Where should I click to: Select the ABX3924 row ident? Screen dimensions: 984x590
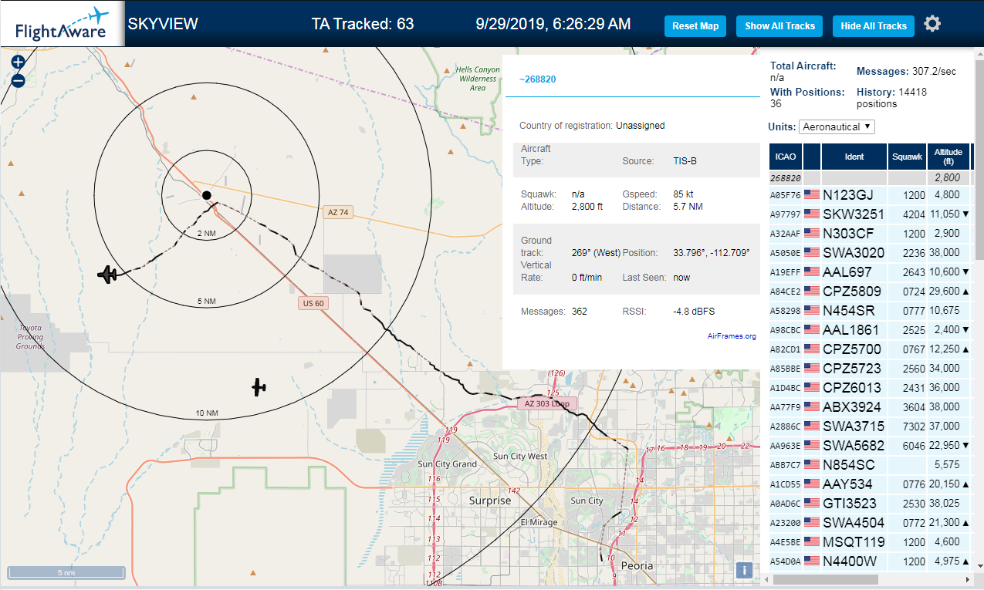[x=852, y=407]
